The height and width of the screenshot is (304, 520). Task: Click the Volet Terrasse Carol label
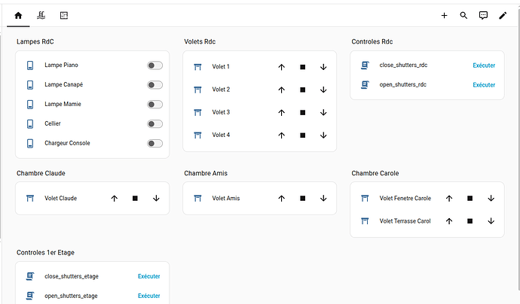point(405,221)
